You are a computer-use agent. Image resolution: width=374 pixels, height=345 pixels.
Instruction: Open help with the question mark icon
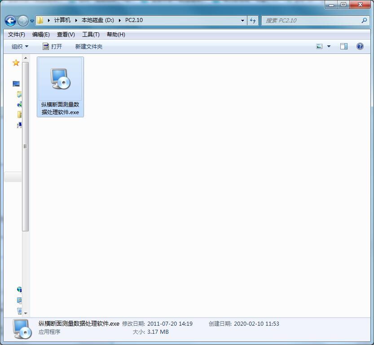tap(360, 46)
